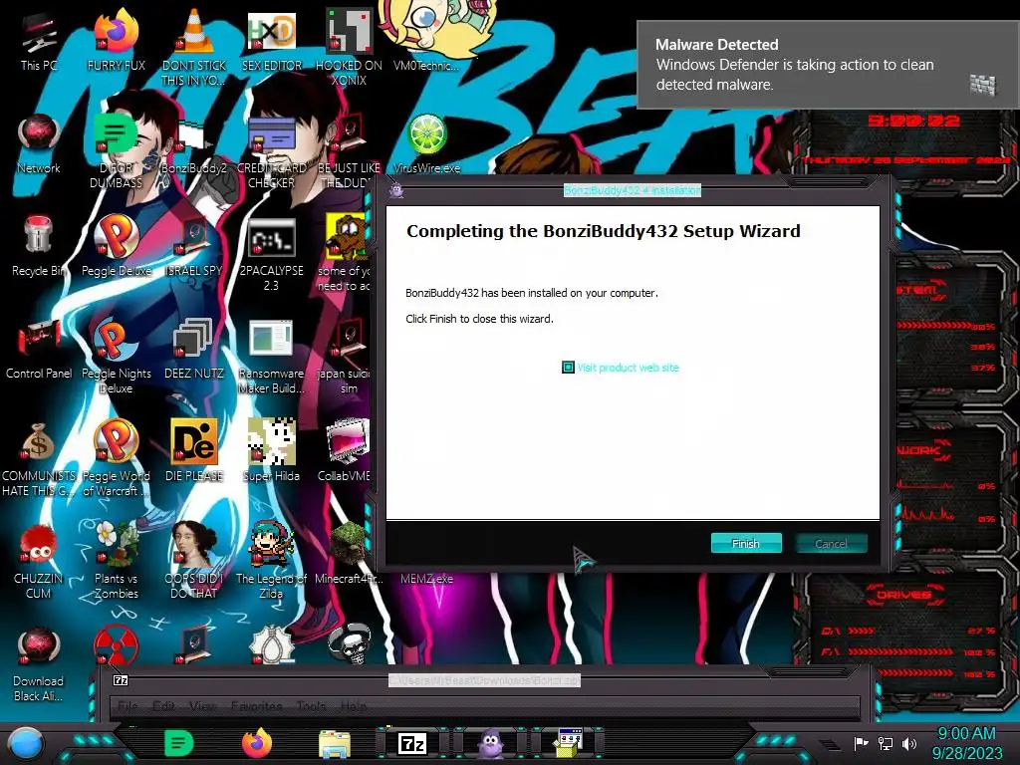The height and width of the screenshot is (765, 1020).
Task: Open the Tools menu in 7-Zip window
Action: pyautogui.click(x=311, y=706)
